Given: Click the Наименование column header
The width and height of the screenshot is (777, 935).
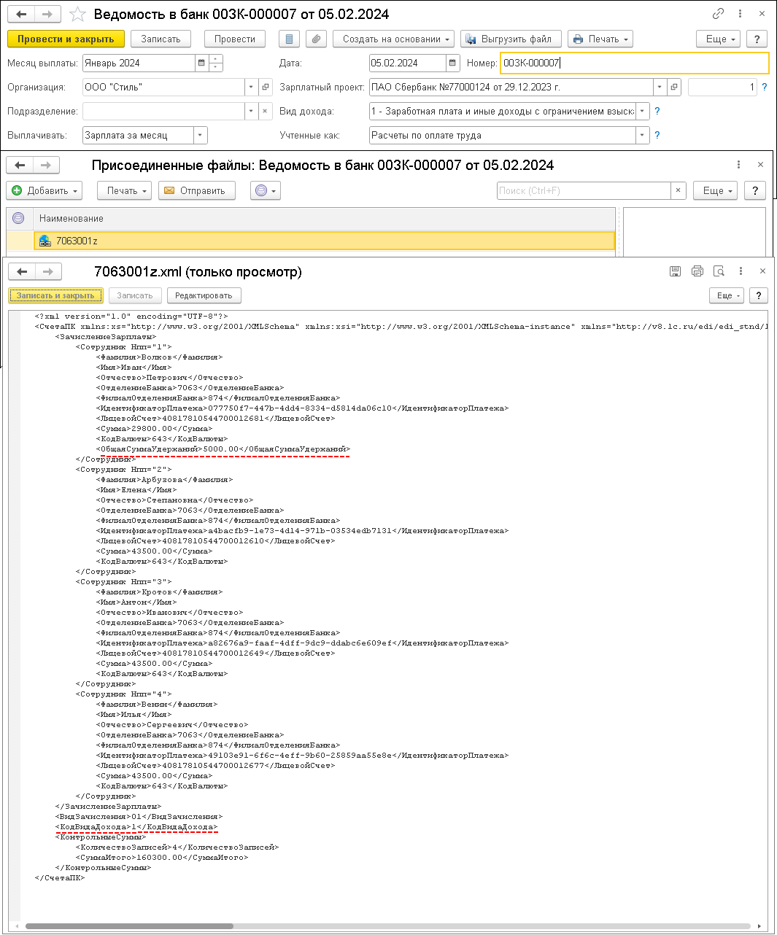Looking at the screenshot, I should pyautogui.click(x=324, y=218).
